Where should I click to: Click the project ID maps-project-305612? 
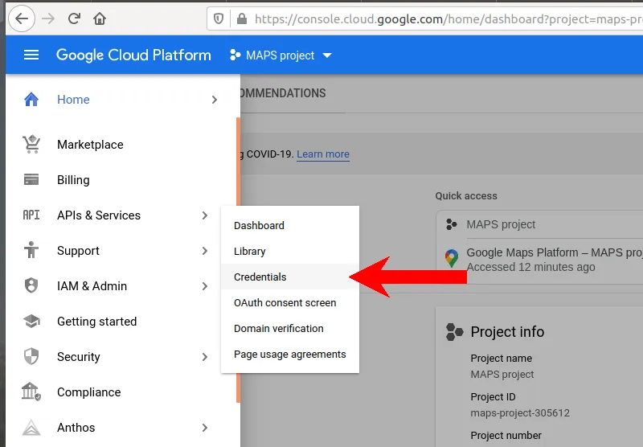[520, 413]
